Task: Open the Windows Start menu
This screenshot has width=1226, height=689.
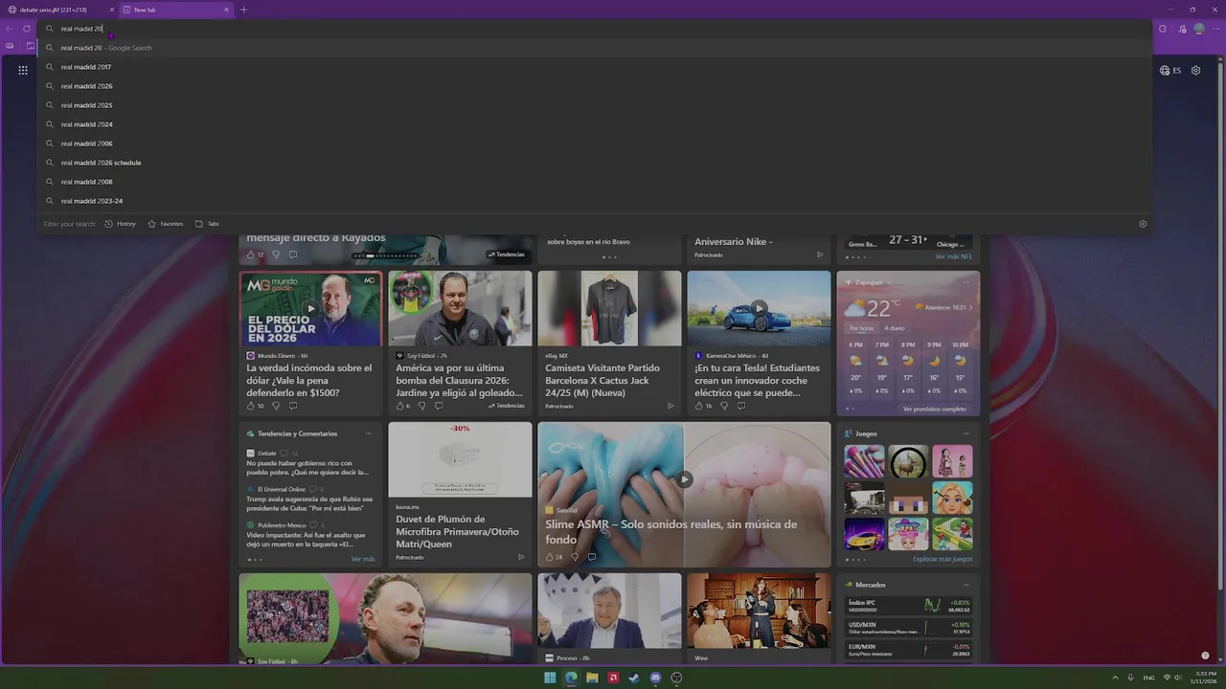Action: pos(550,678)
